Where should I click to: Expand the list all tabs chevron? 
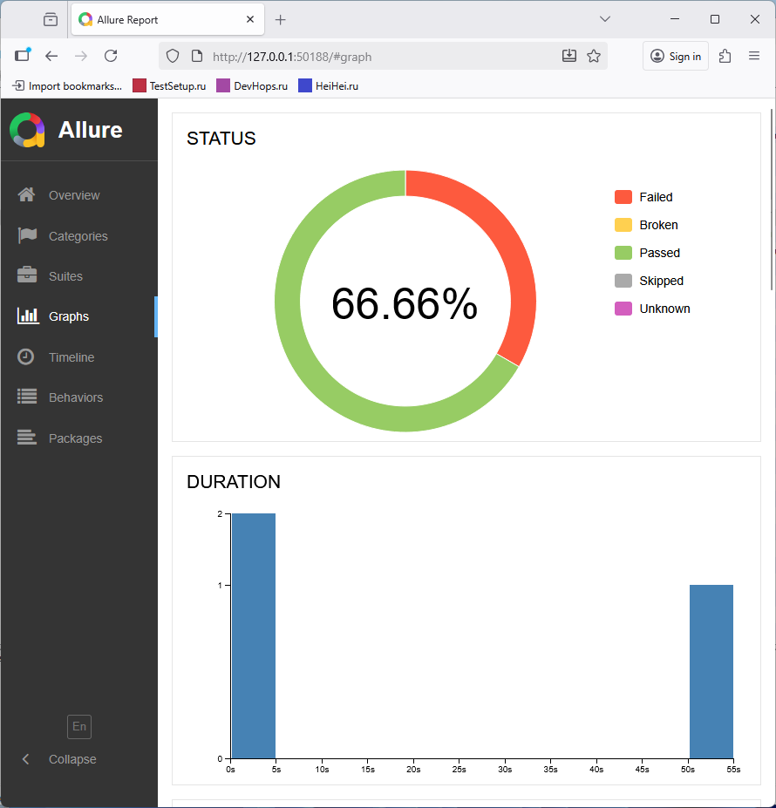605,19
